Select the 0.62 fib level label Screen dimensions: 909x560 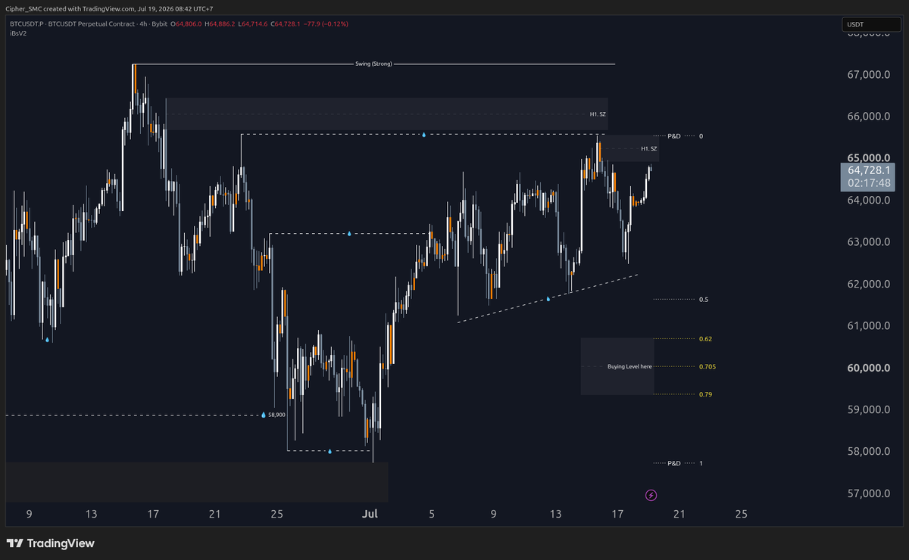(706, 338)
